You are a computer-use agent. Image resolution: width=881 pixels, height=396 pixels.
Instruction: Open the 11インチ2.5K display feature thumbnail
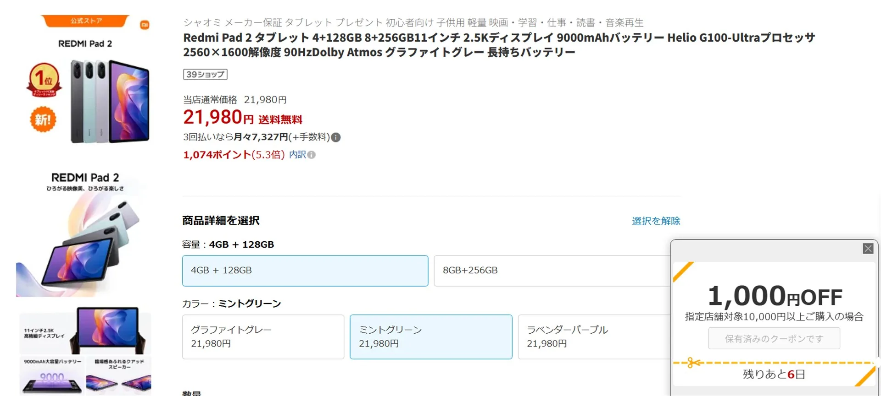(85, 330)
